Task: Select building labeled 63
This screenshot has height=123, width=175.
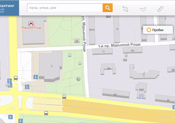Action: tap(116, 93)
